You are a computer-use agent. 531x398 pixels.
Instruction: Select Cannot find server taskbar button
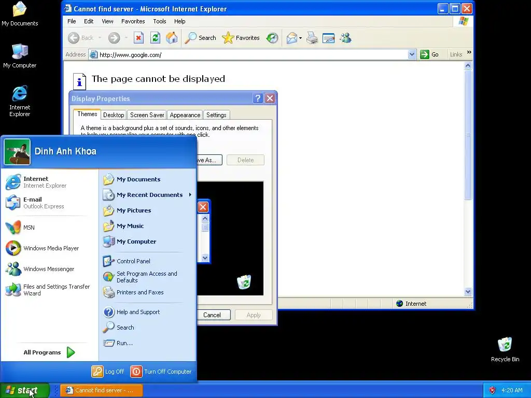(x=102, y=390)
